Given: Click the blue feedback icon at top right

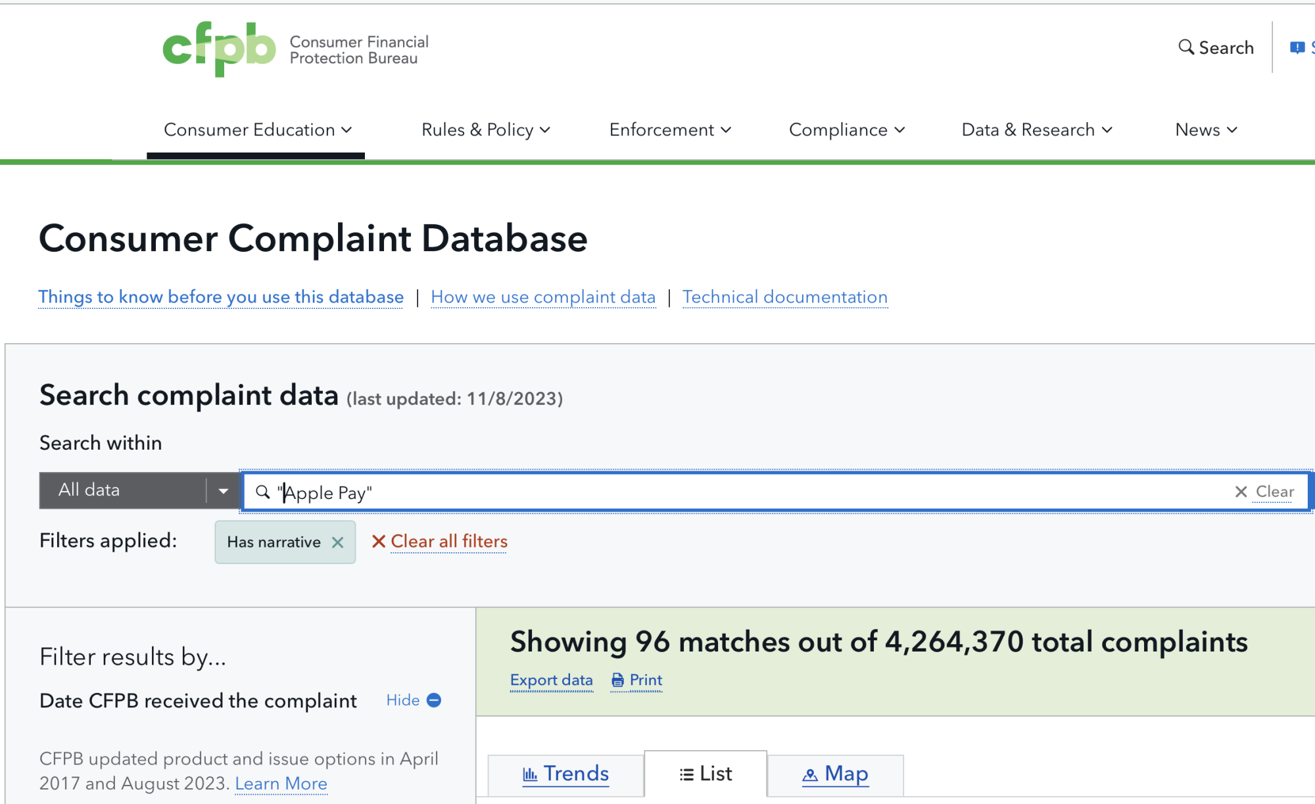Looking at the screenshot, I should [1297, 47].
